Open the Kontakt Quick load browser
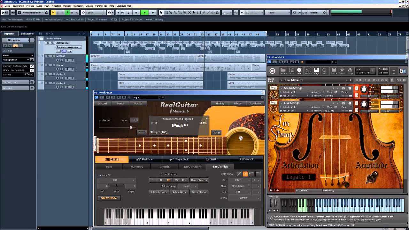This screenshot has height=230, width=409. 324,71
